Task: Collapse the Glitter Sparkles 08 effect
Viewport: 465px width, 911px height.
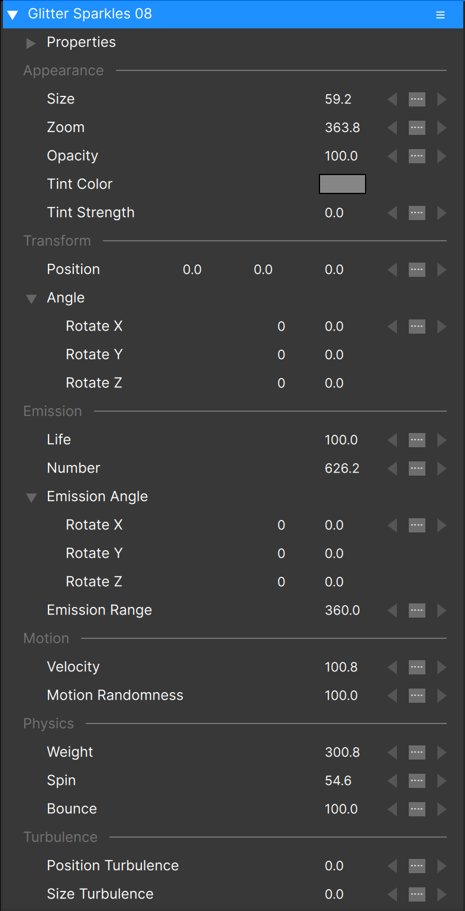Action: 12,15
